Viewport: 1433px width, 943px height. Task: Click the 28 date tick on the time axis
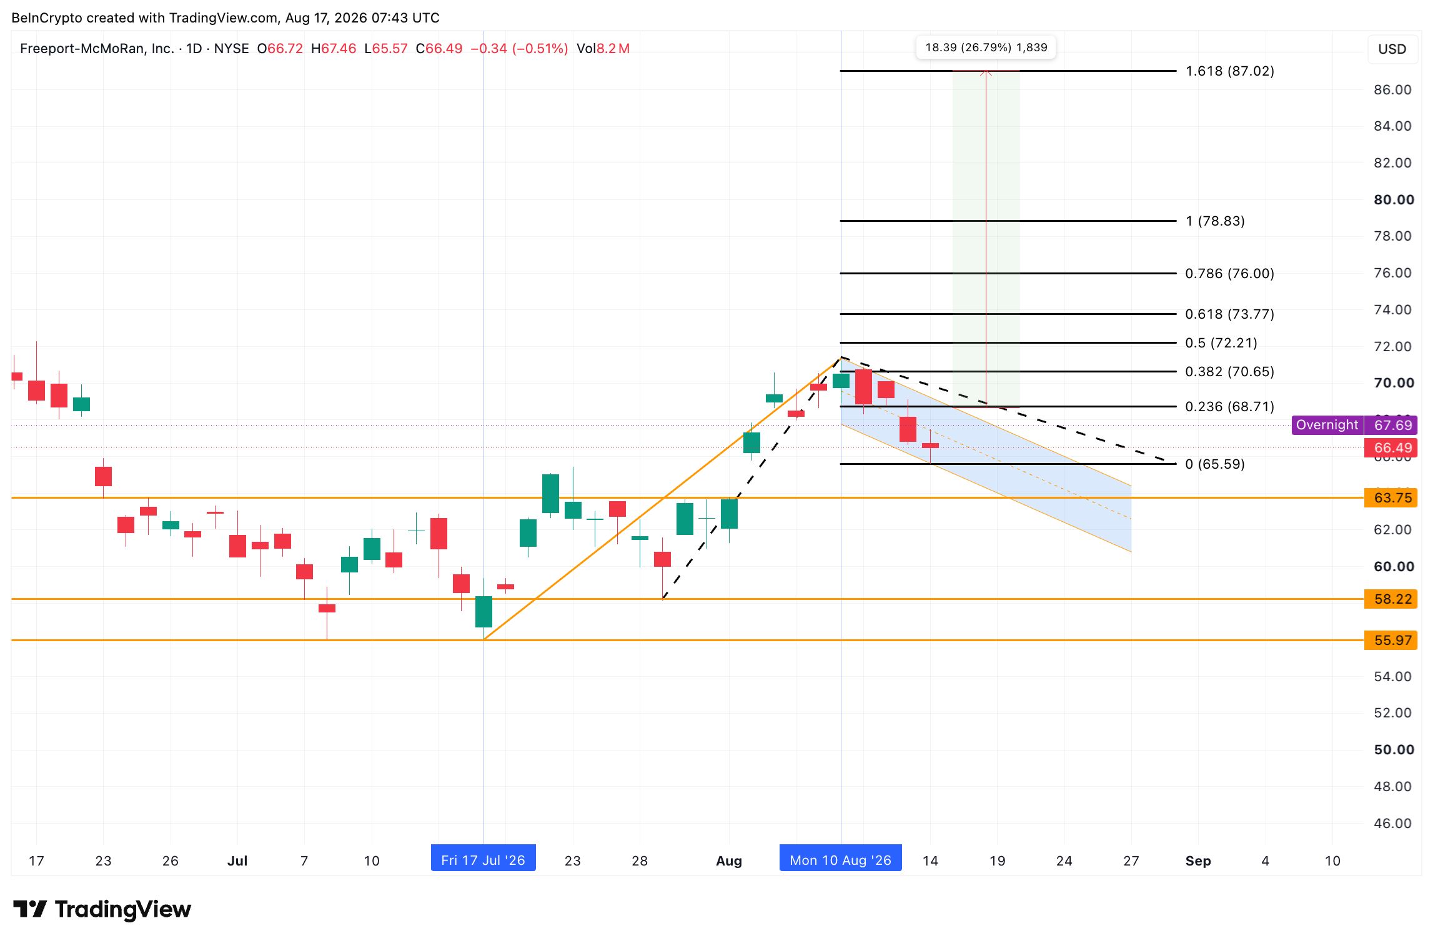pyautogui.click(x=640, y=861)
